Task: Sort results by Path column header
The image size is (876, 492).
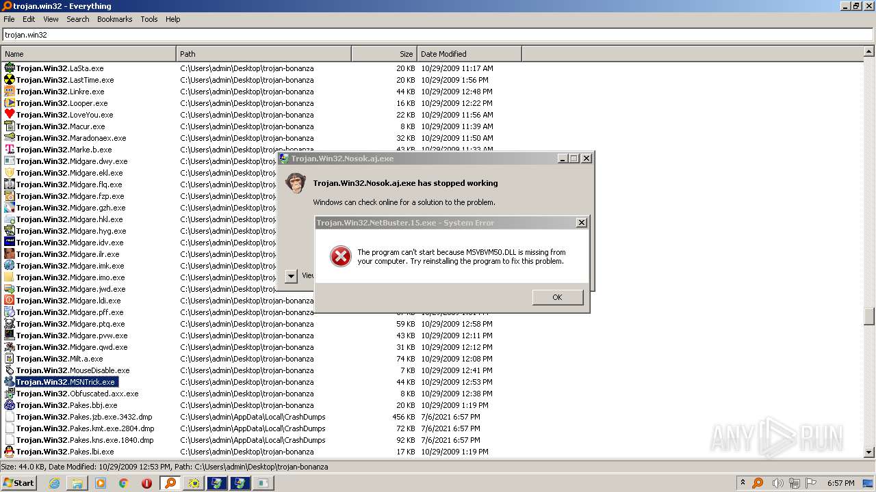Action: [x=263, y=54]
